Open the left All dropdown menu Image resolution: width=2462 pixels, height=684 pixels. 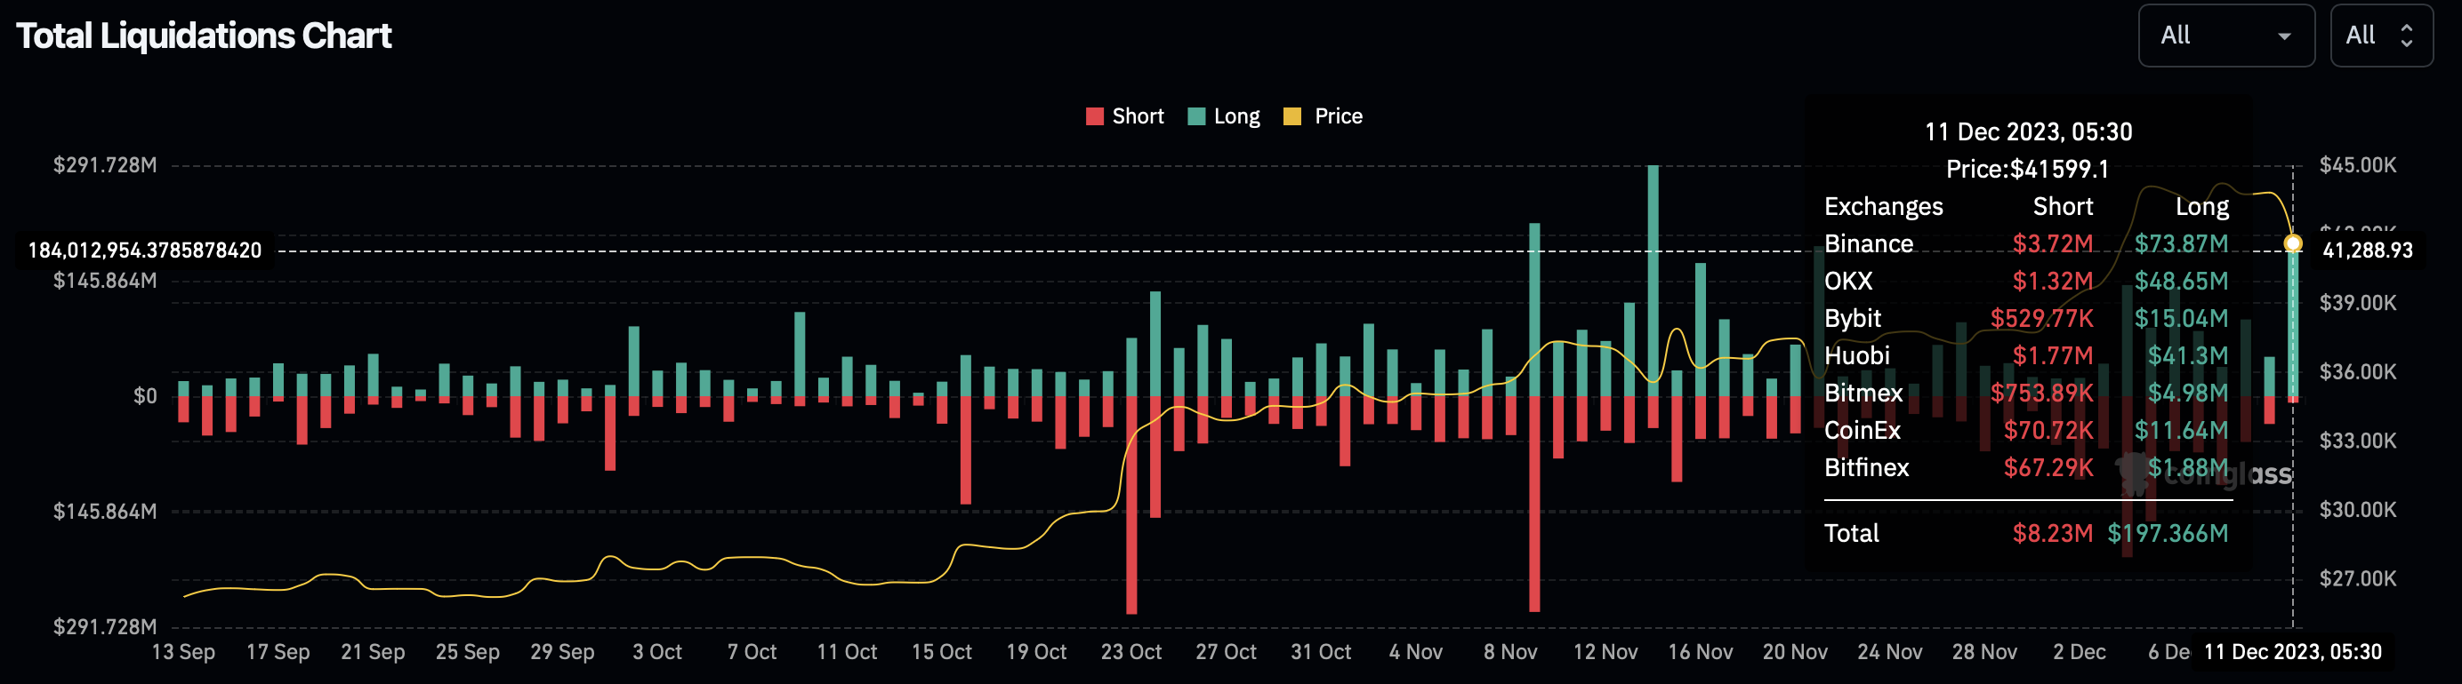coord(2225,36)
